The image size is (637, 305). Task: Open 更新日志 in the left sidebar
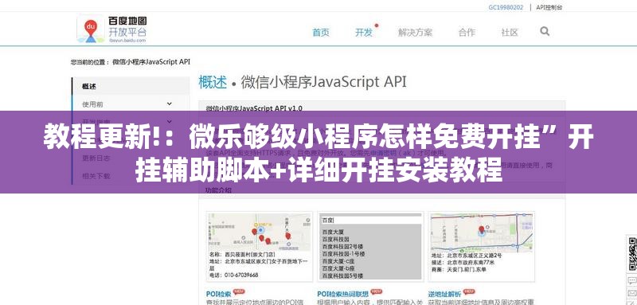point(96,158)
